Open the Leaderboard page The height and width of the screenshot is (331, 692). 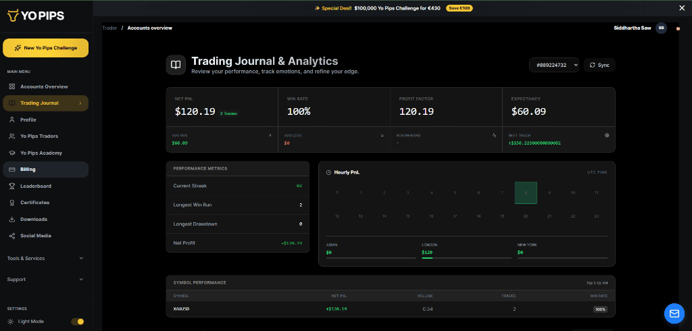[45, 186]
